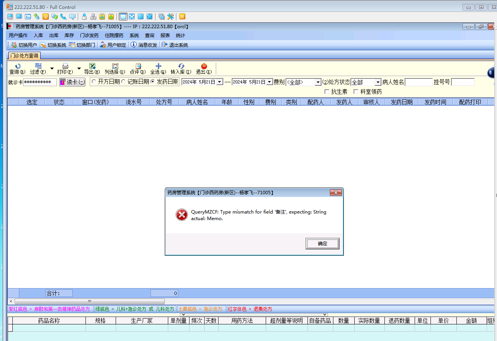497x341 pixels.
Task: Click the red error icon in the dialog
Action: [182, 215]
